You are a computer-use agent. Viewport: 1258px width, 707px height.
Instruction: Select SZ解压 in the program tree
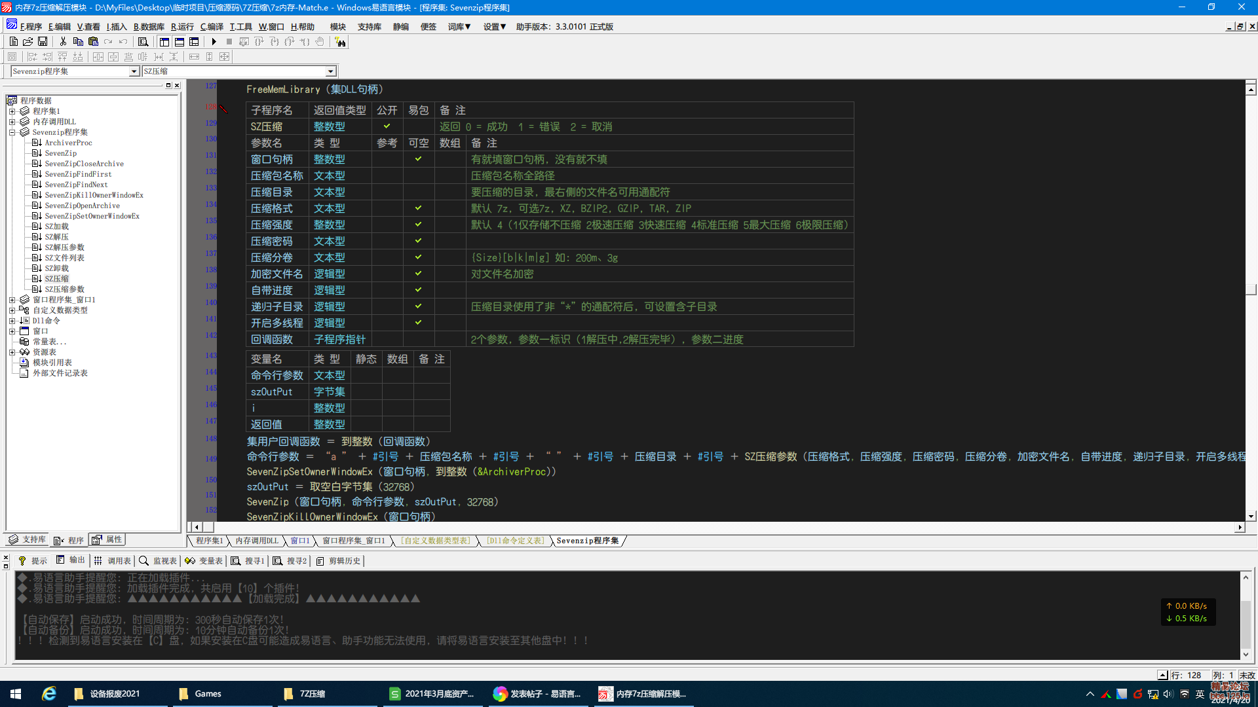tap(56, 237)
